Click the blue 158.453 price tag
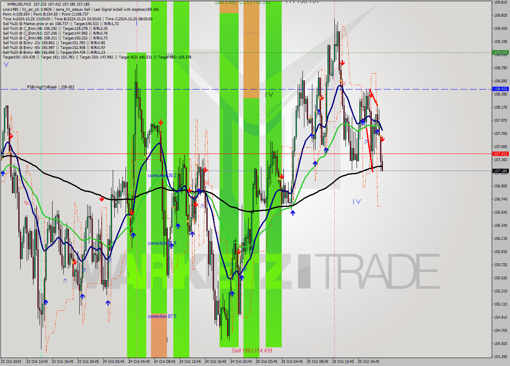Screen dimensions: 510x366 (500, 89)
